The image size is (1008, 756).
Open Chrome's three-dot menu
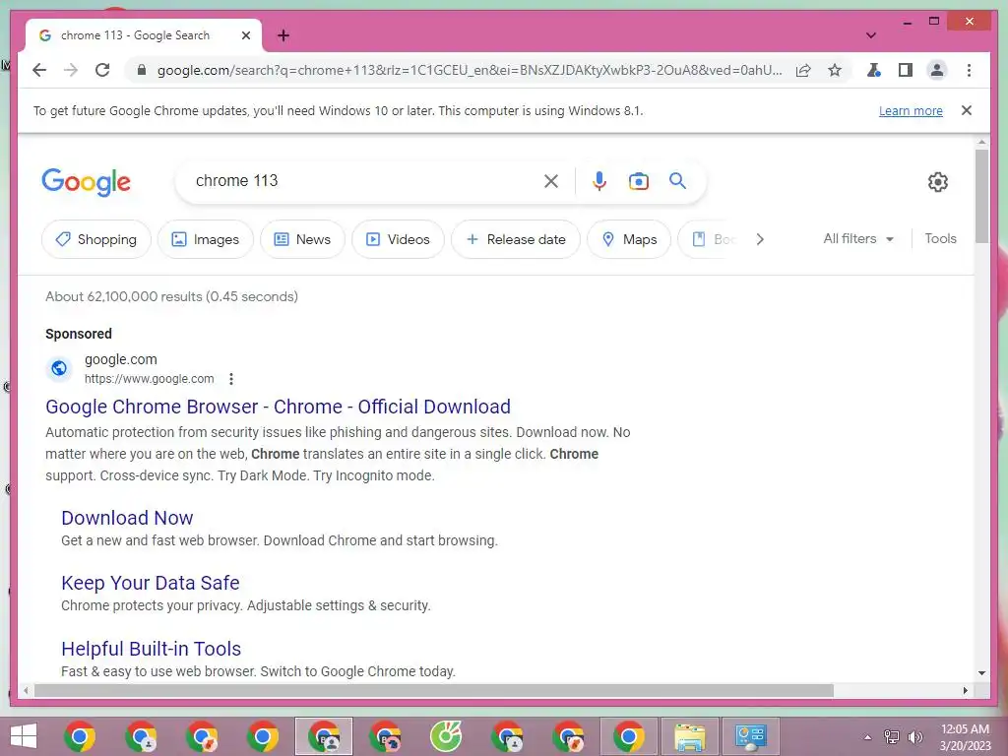tap(969, 70)
